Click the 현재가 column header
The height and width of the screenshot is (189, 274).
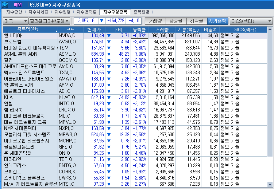click(x=94, y=29)
